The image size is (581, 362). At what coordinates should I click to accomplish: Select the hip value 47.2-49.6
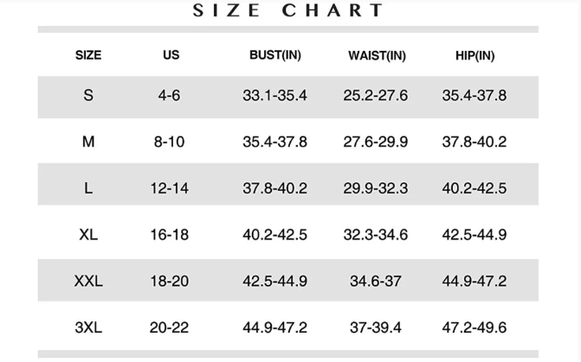pos(474,328)
